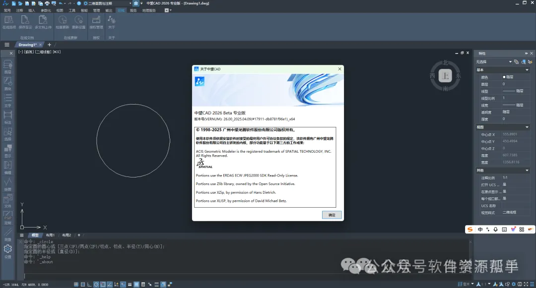The image size is (536, 288).
Task: Open 在线选项 in the ribbon
Action: pos(9,22)
